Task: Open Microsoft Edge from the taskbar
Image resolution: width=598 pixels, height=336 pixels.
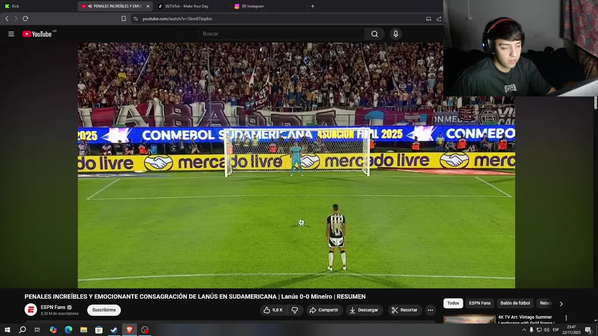Action: (68, 330)
